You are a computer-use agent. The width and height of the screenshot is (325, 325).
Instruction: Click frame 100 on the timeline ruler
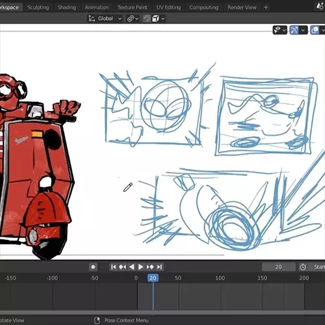[220, 278]
